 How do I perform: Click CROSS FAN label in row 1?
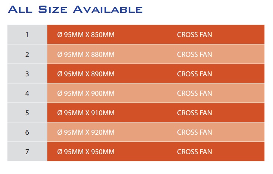(195, 34)
